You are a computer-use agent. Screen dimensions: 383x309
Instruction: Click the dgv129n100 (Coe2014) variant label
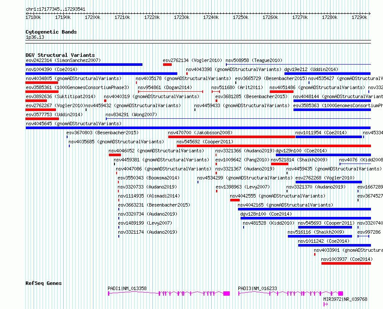[301, 151]
